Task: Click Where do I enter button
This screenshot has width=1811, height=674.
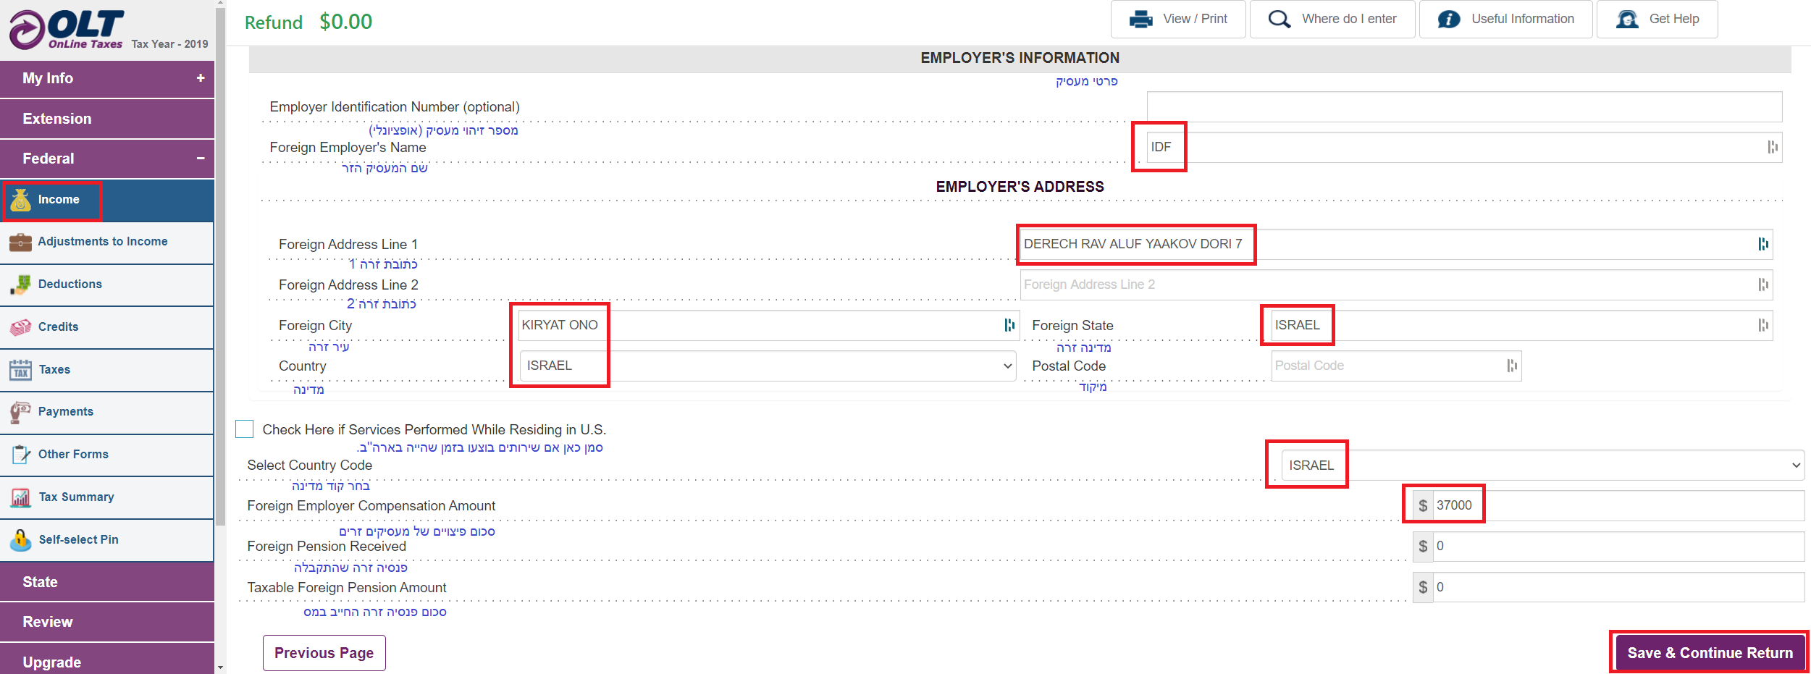Action: 1332,20
